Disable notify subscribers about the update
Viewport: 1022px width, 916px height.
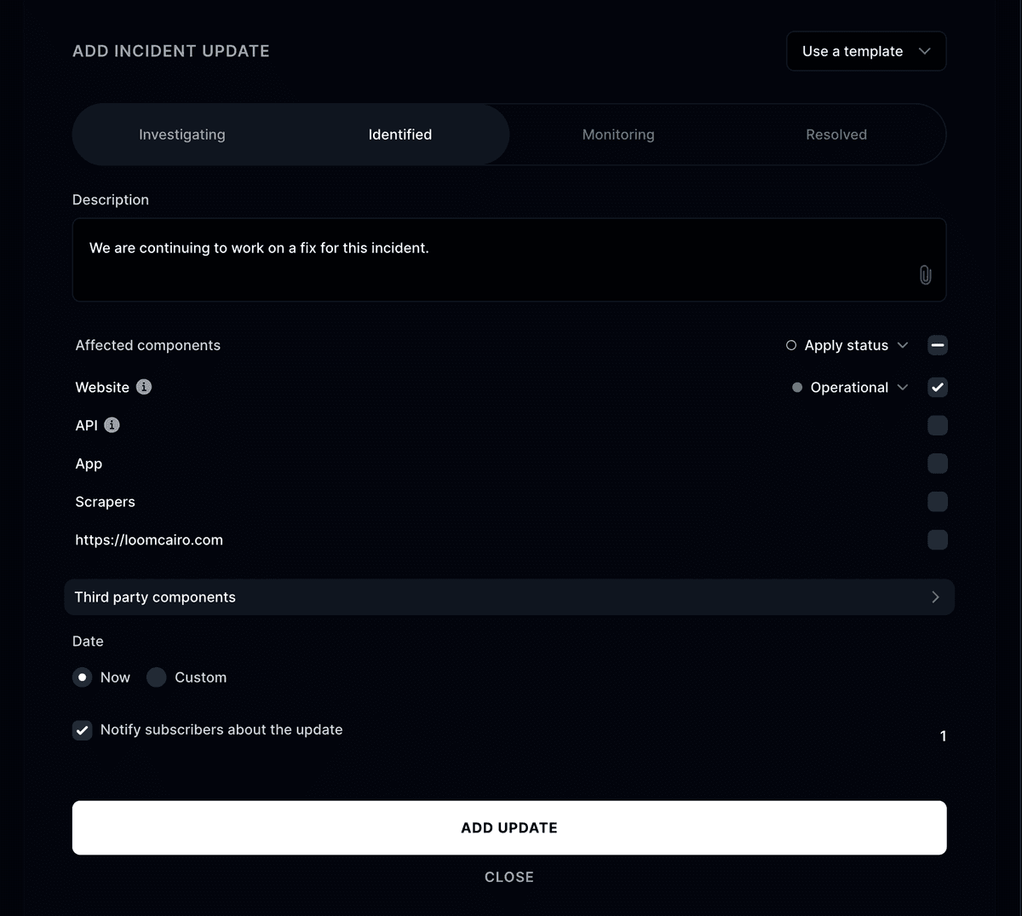(82, 729)
